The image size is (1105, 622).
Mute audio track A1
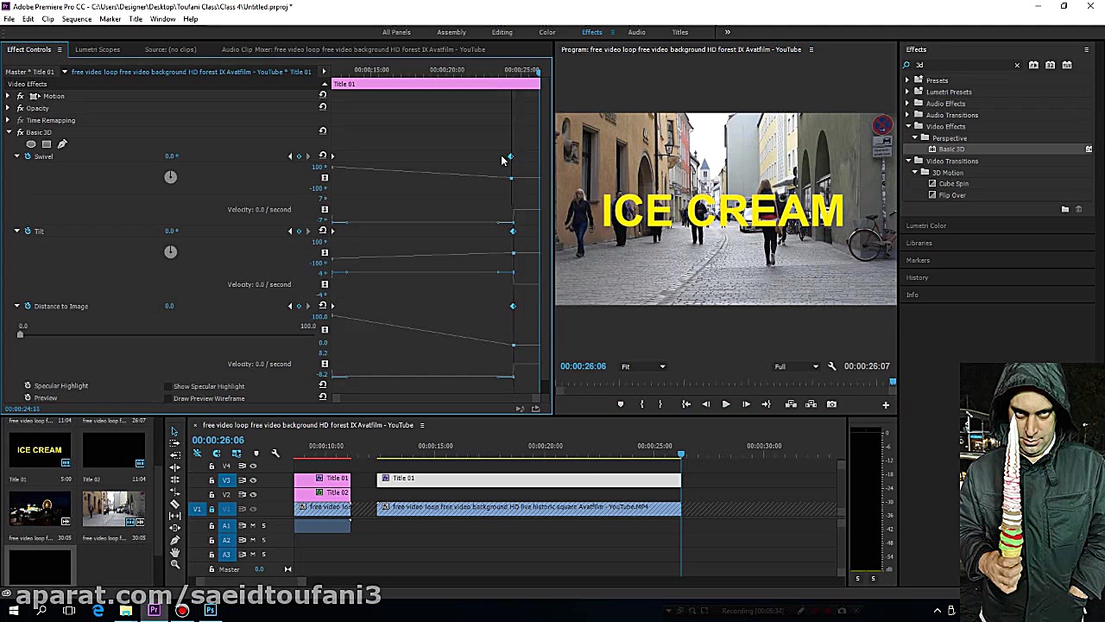click(x=253, y=525)
